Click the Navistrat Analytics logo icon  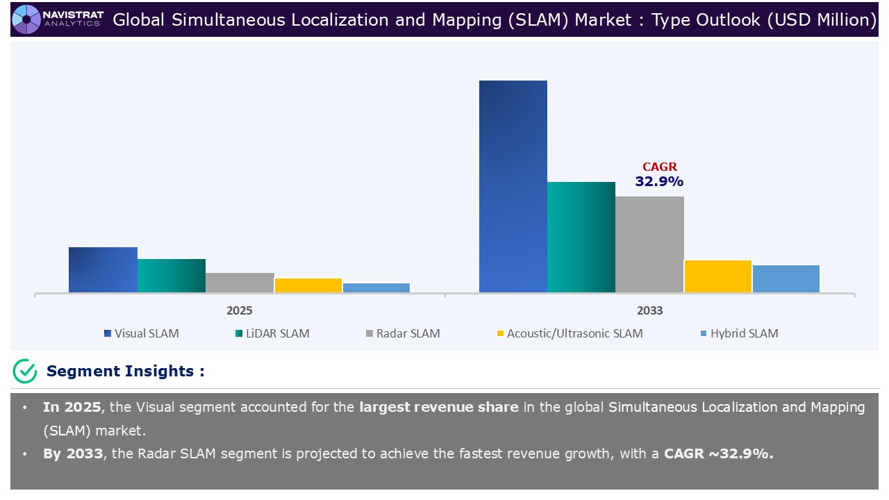click(26, 19)
